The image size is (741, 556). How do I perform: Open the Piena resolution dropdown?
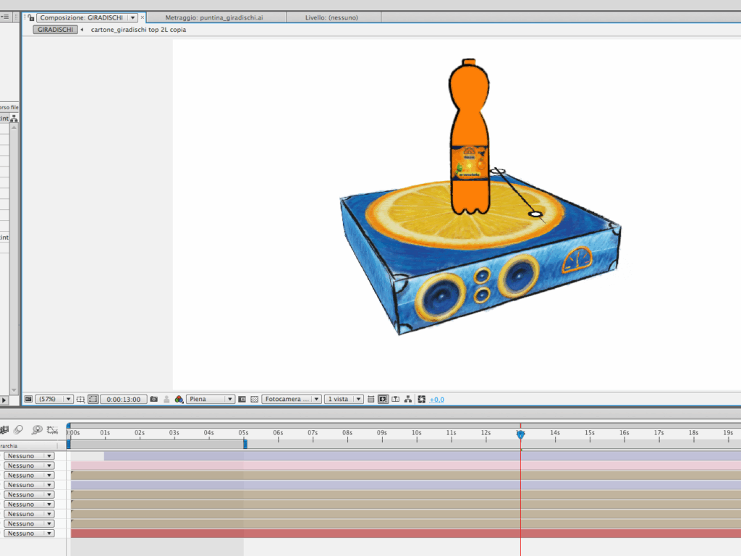211,399
